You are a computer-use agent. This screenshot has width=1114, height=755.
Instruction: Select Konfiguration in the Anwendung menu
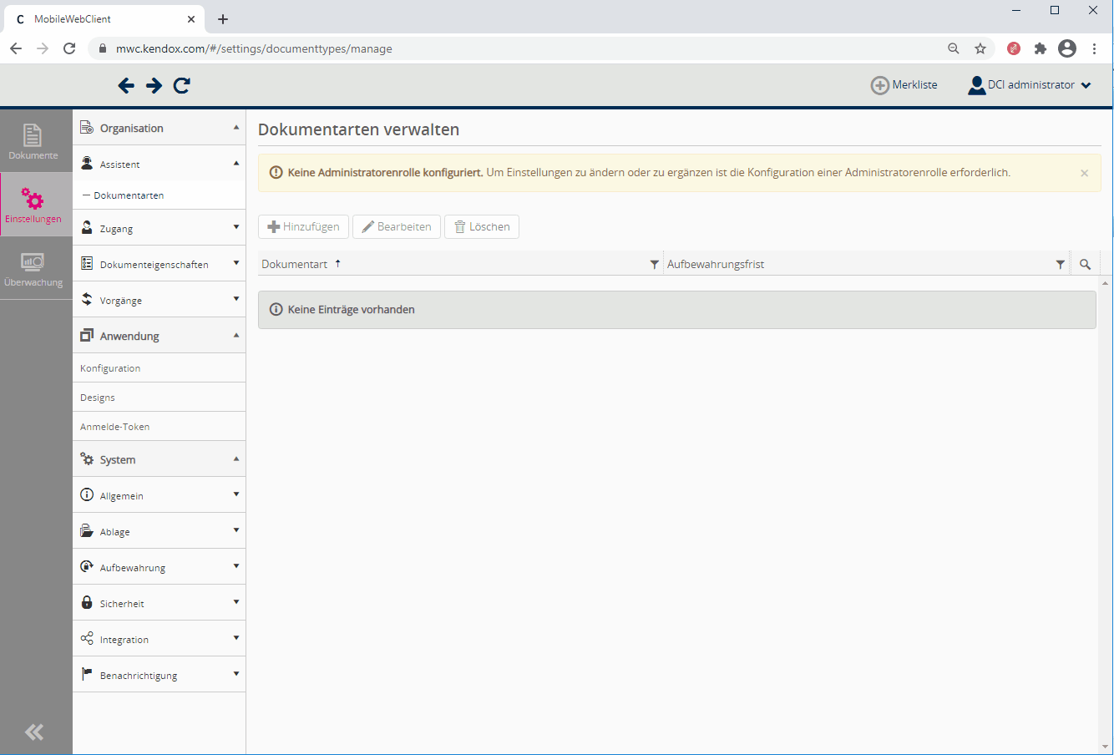pyautogui.click(x=110, y=368)
